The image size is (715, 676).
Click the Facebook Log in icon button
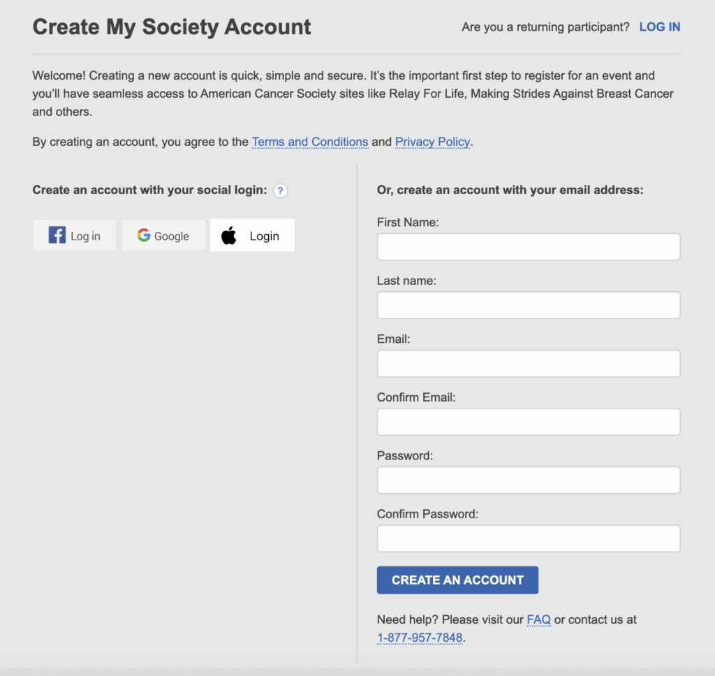click(75, 235)
